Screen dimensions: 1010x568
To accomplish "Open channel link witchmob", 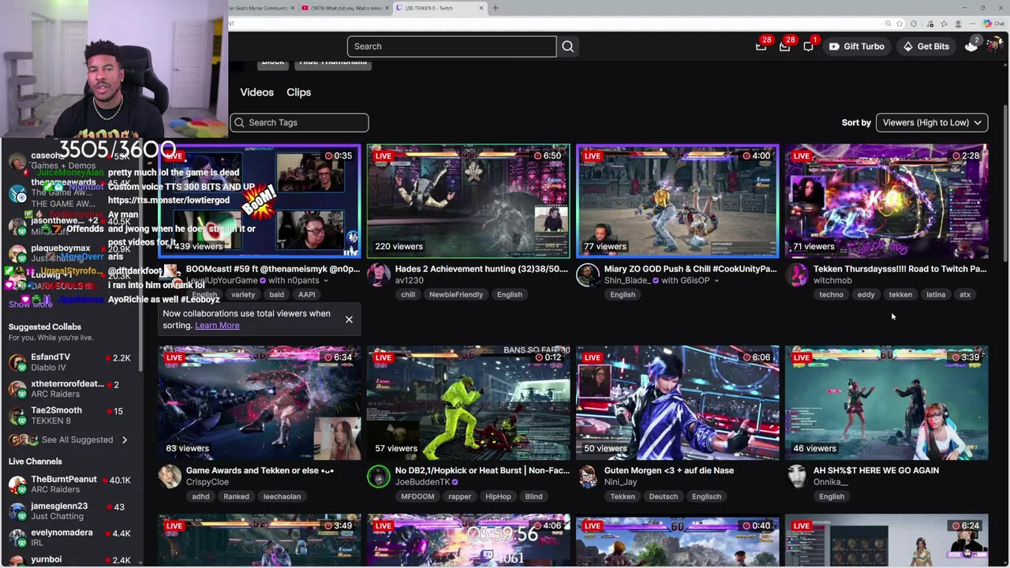I will click(832, 281).
